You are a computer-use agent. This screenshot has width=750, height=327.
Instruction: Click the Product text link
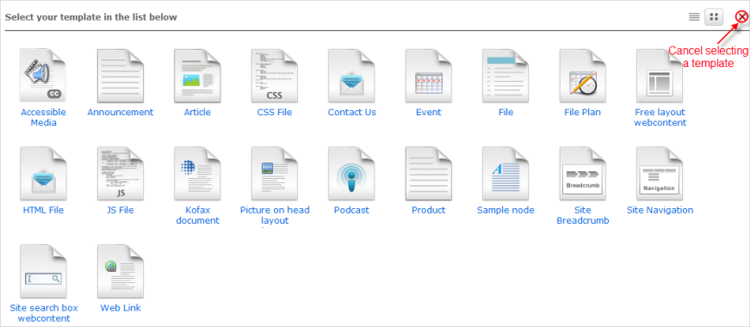pos(429,210)
